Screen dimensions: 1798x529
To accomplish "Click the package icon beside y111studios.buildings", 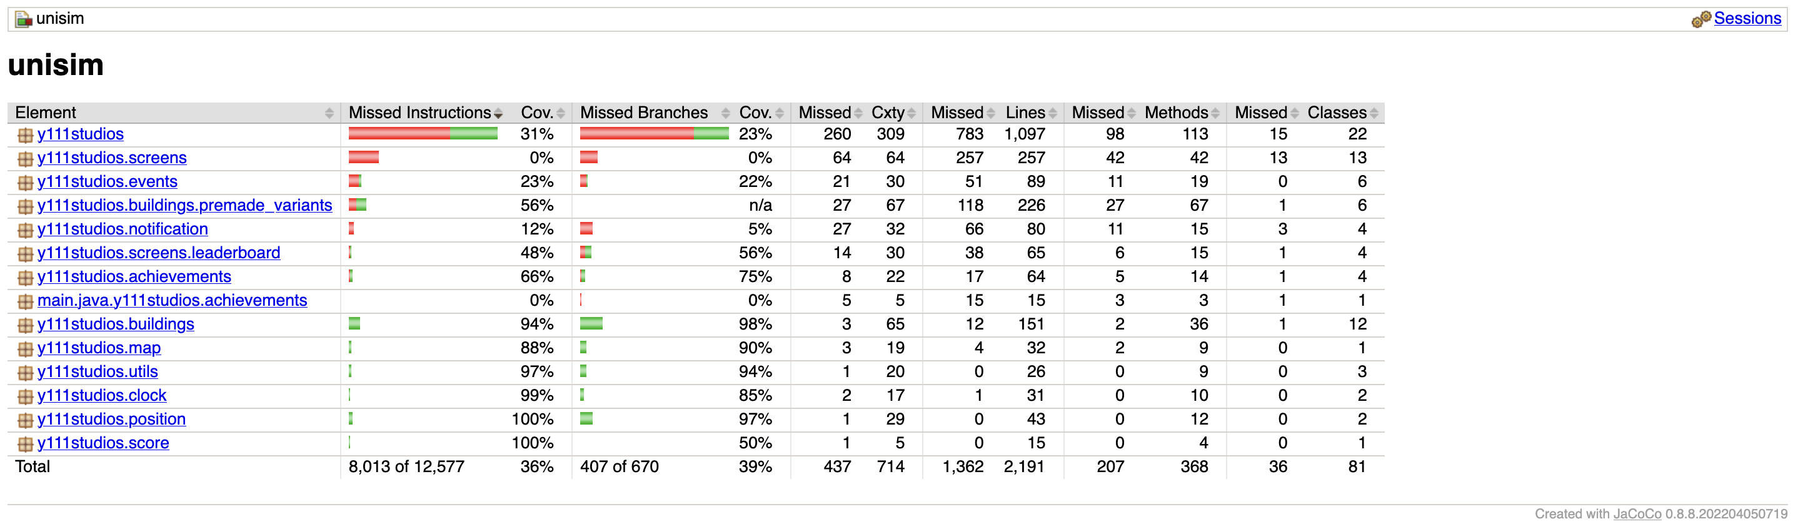I will click(25, 325).
